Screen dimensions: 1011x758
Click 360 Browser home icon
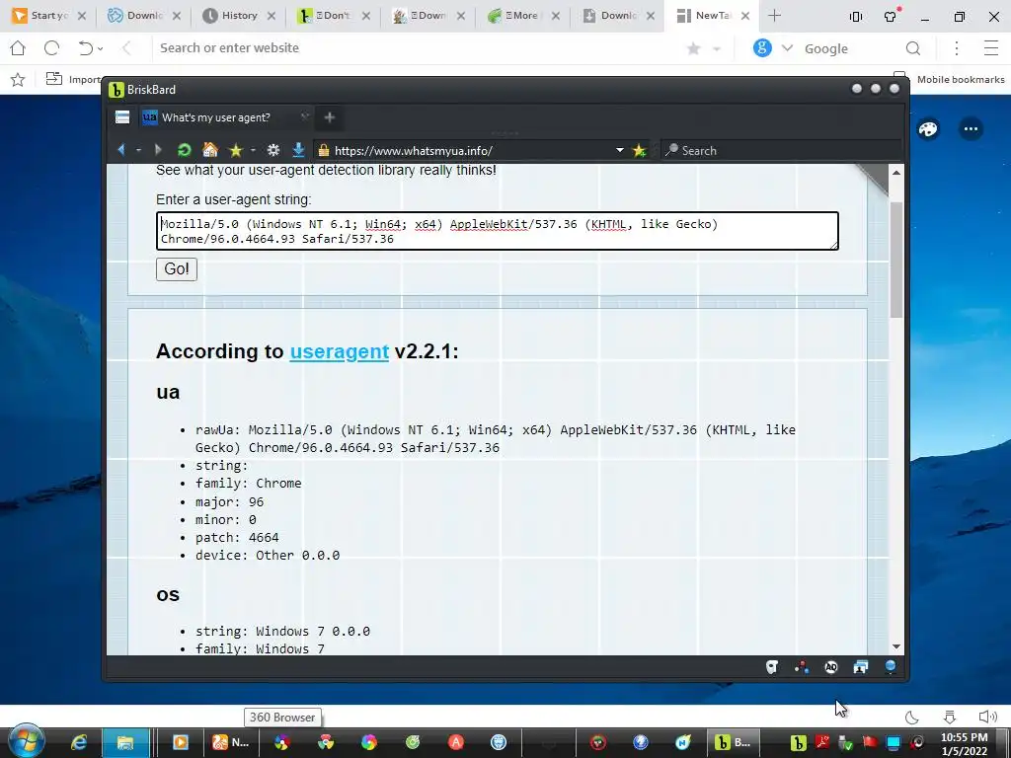(18, 47)
